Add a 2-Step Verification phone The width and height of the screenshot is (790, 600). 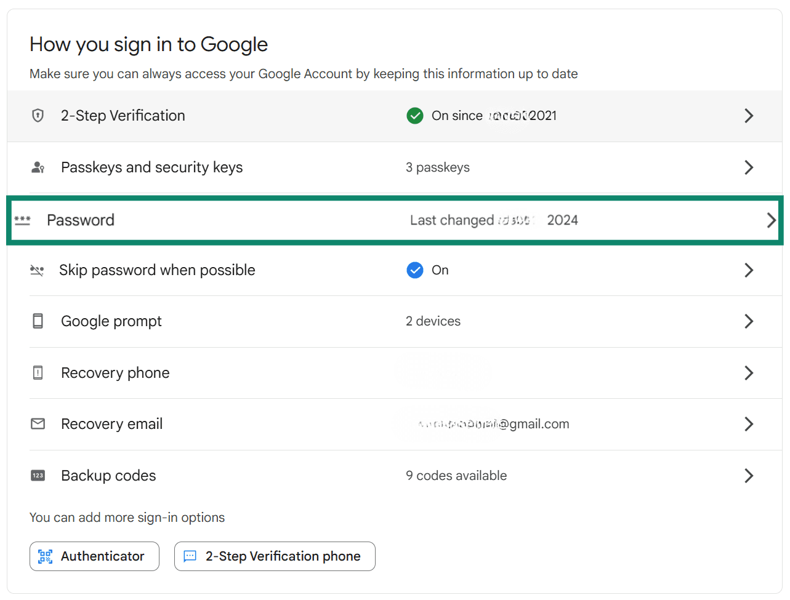click(x=275, y=556)
